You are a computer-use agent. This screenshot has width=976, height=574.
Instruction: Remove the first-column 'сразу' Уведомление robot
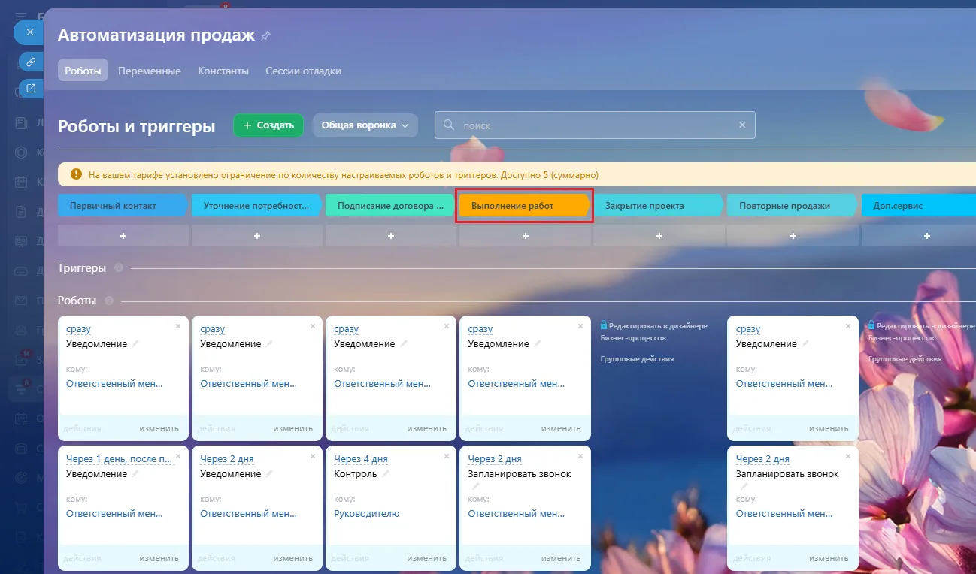pyautogui.click(x=178, y=326)
